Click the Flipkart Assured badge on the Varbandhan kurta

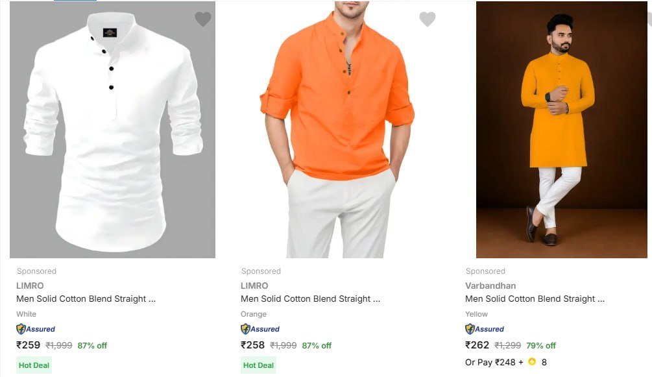pyautogui.click(x=483, y=329)
